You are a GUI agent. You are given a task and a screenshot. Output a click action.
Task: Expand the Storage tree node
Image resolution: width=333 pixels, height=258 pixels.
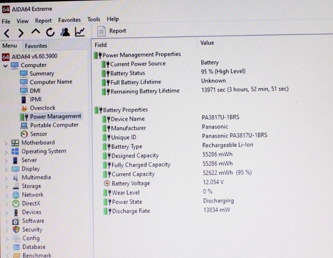[x=6, y=187]
